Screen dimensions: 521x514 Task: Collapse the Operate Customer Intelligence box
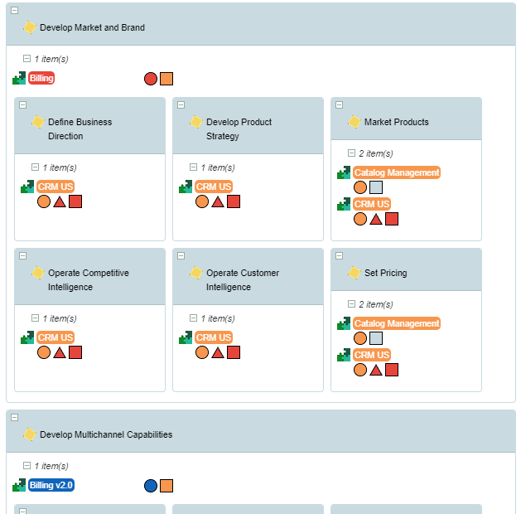(x=181, y=256)
